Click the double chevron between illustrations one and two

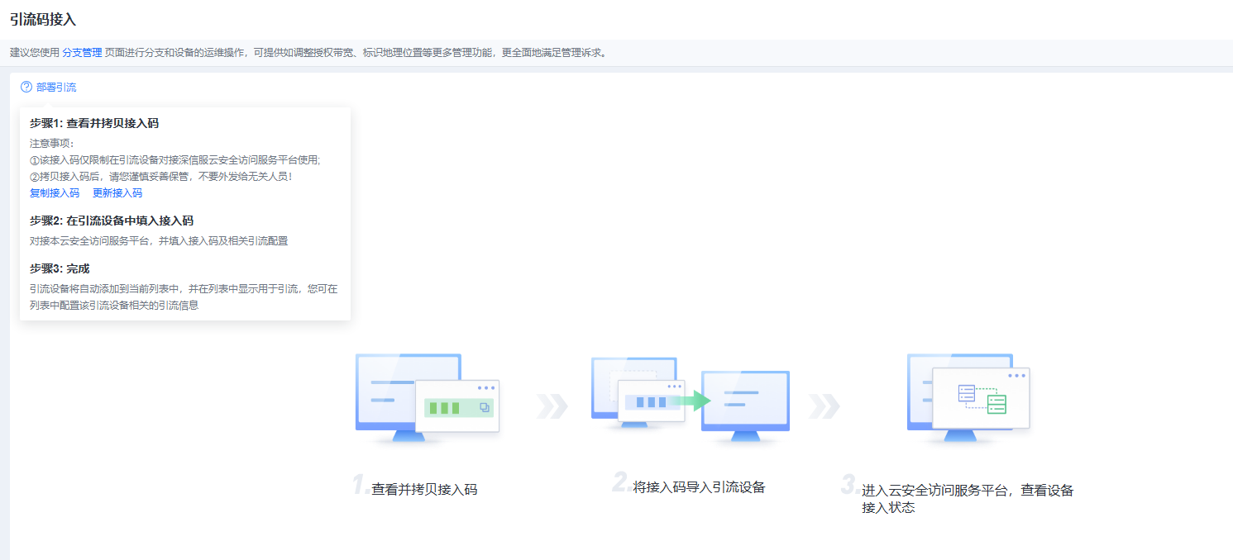[x=552, y=406]
